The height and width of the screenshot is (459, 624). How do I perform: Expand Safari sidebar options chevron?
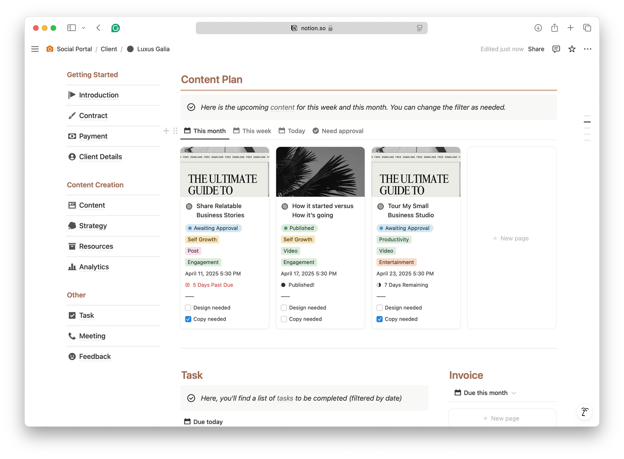83,28
